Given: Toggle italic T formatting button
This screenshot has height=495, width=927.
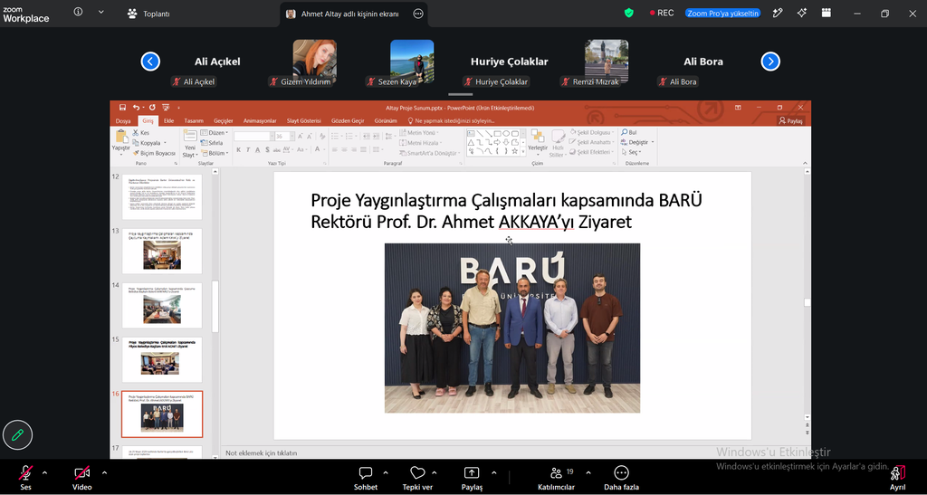Looking at the screenshot, I should (x=248, y=151).
